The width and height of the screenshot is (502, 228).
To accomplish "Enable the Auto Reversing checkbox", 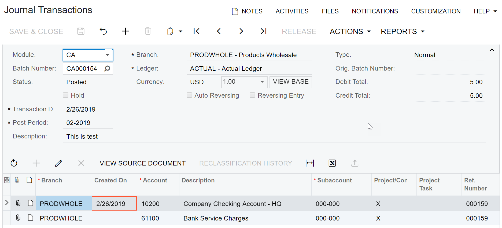I will coord(190,95).
